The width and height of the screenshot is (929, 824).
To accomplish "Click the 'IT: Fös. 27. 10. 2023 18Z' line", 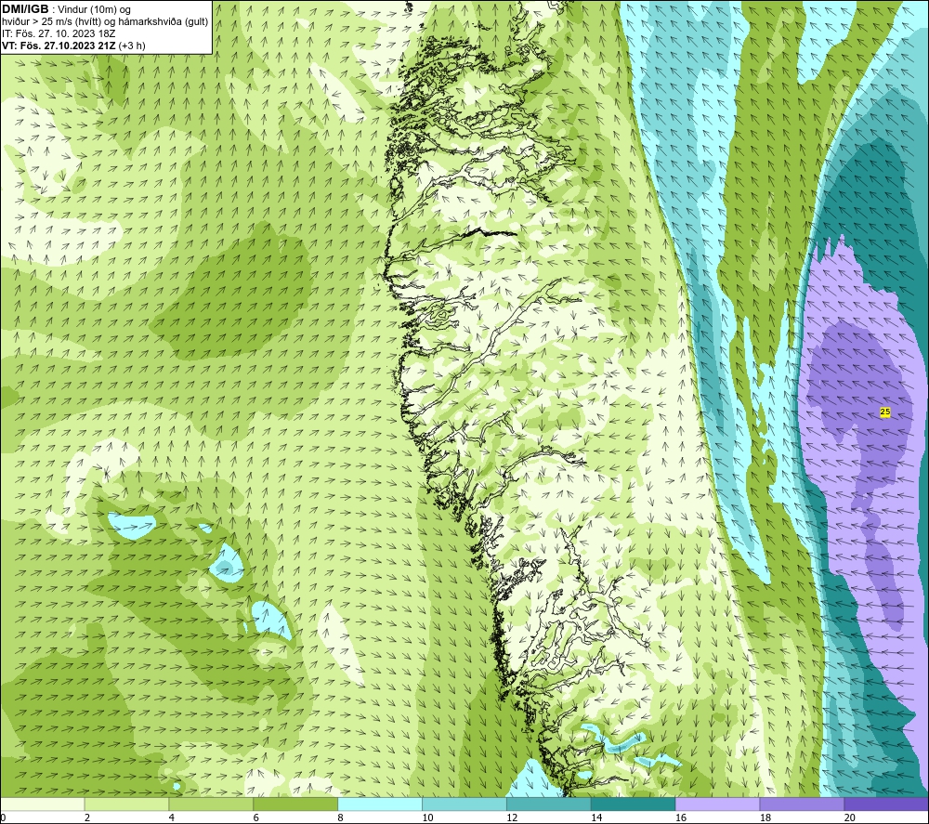I will coord(59,33).
